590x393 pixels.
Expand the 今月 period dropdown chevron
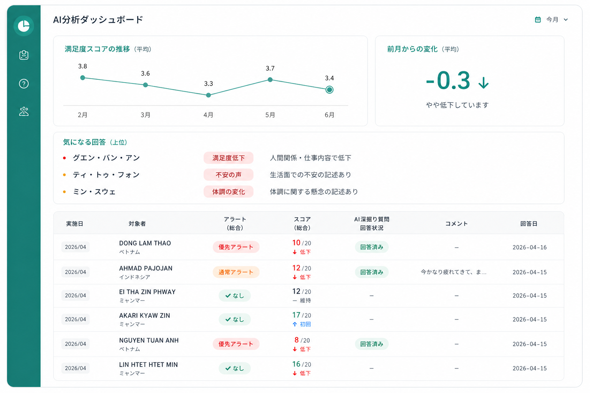pos(566,20)
